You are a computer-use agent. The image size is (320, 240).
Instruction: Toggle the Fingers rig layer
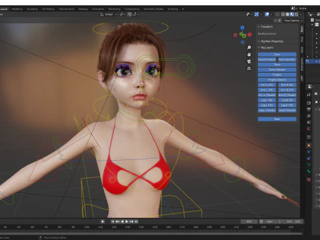click(277, 75)
